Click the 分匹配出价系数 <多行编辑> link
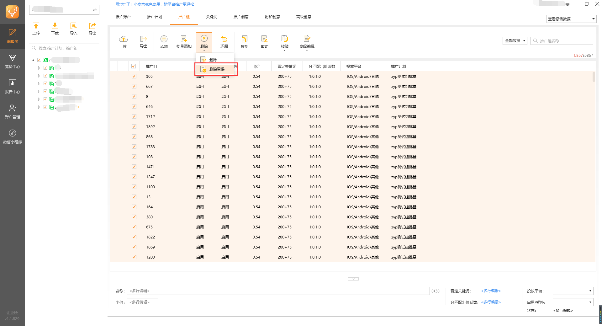This screenshot has width=602, height=326. tap(491, 302)
